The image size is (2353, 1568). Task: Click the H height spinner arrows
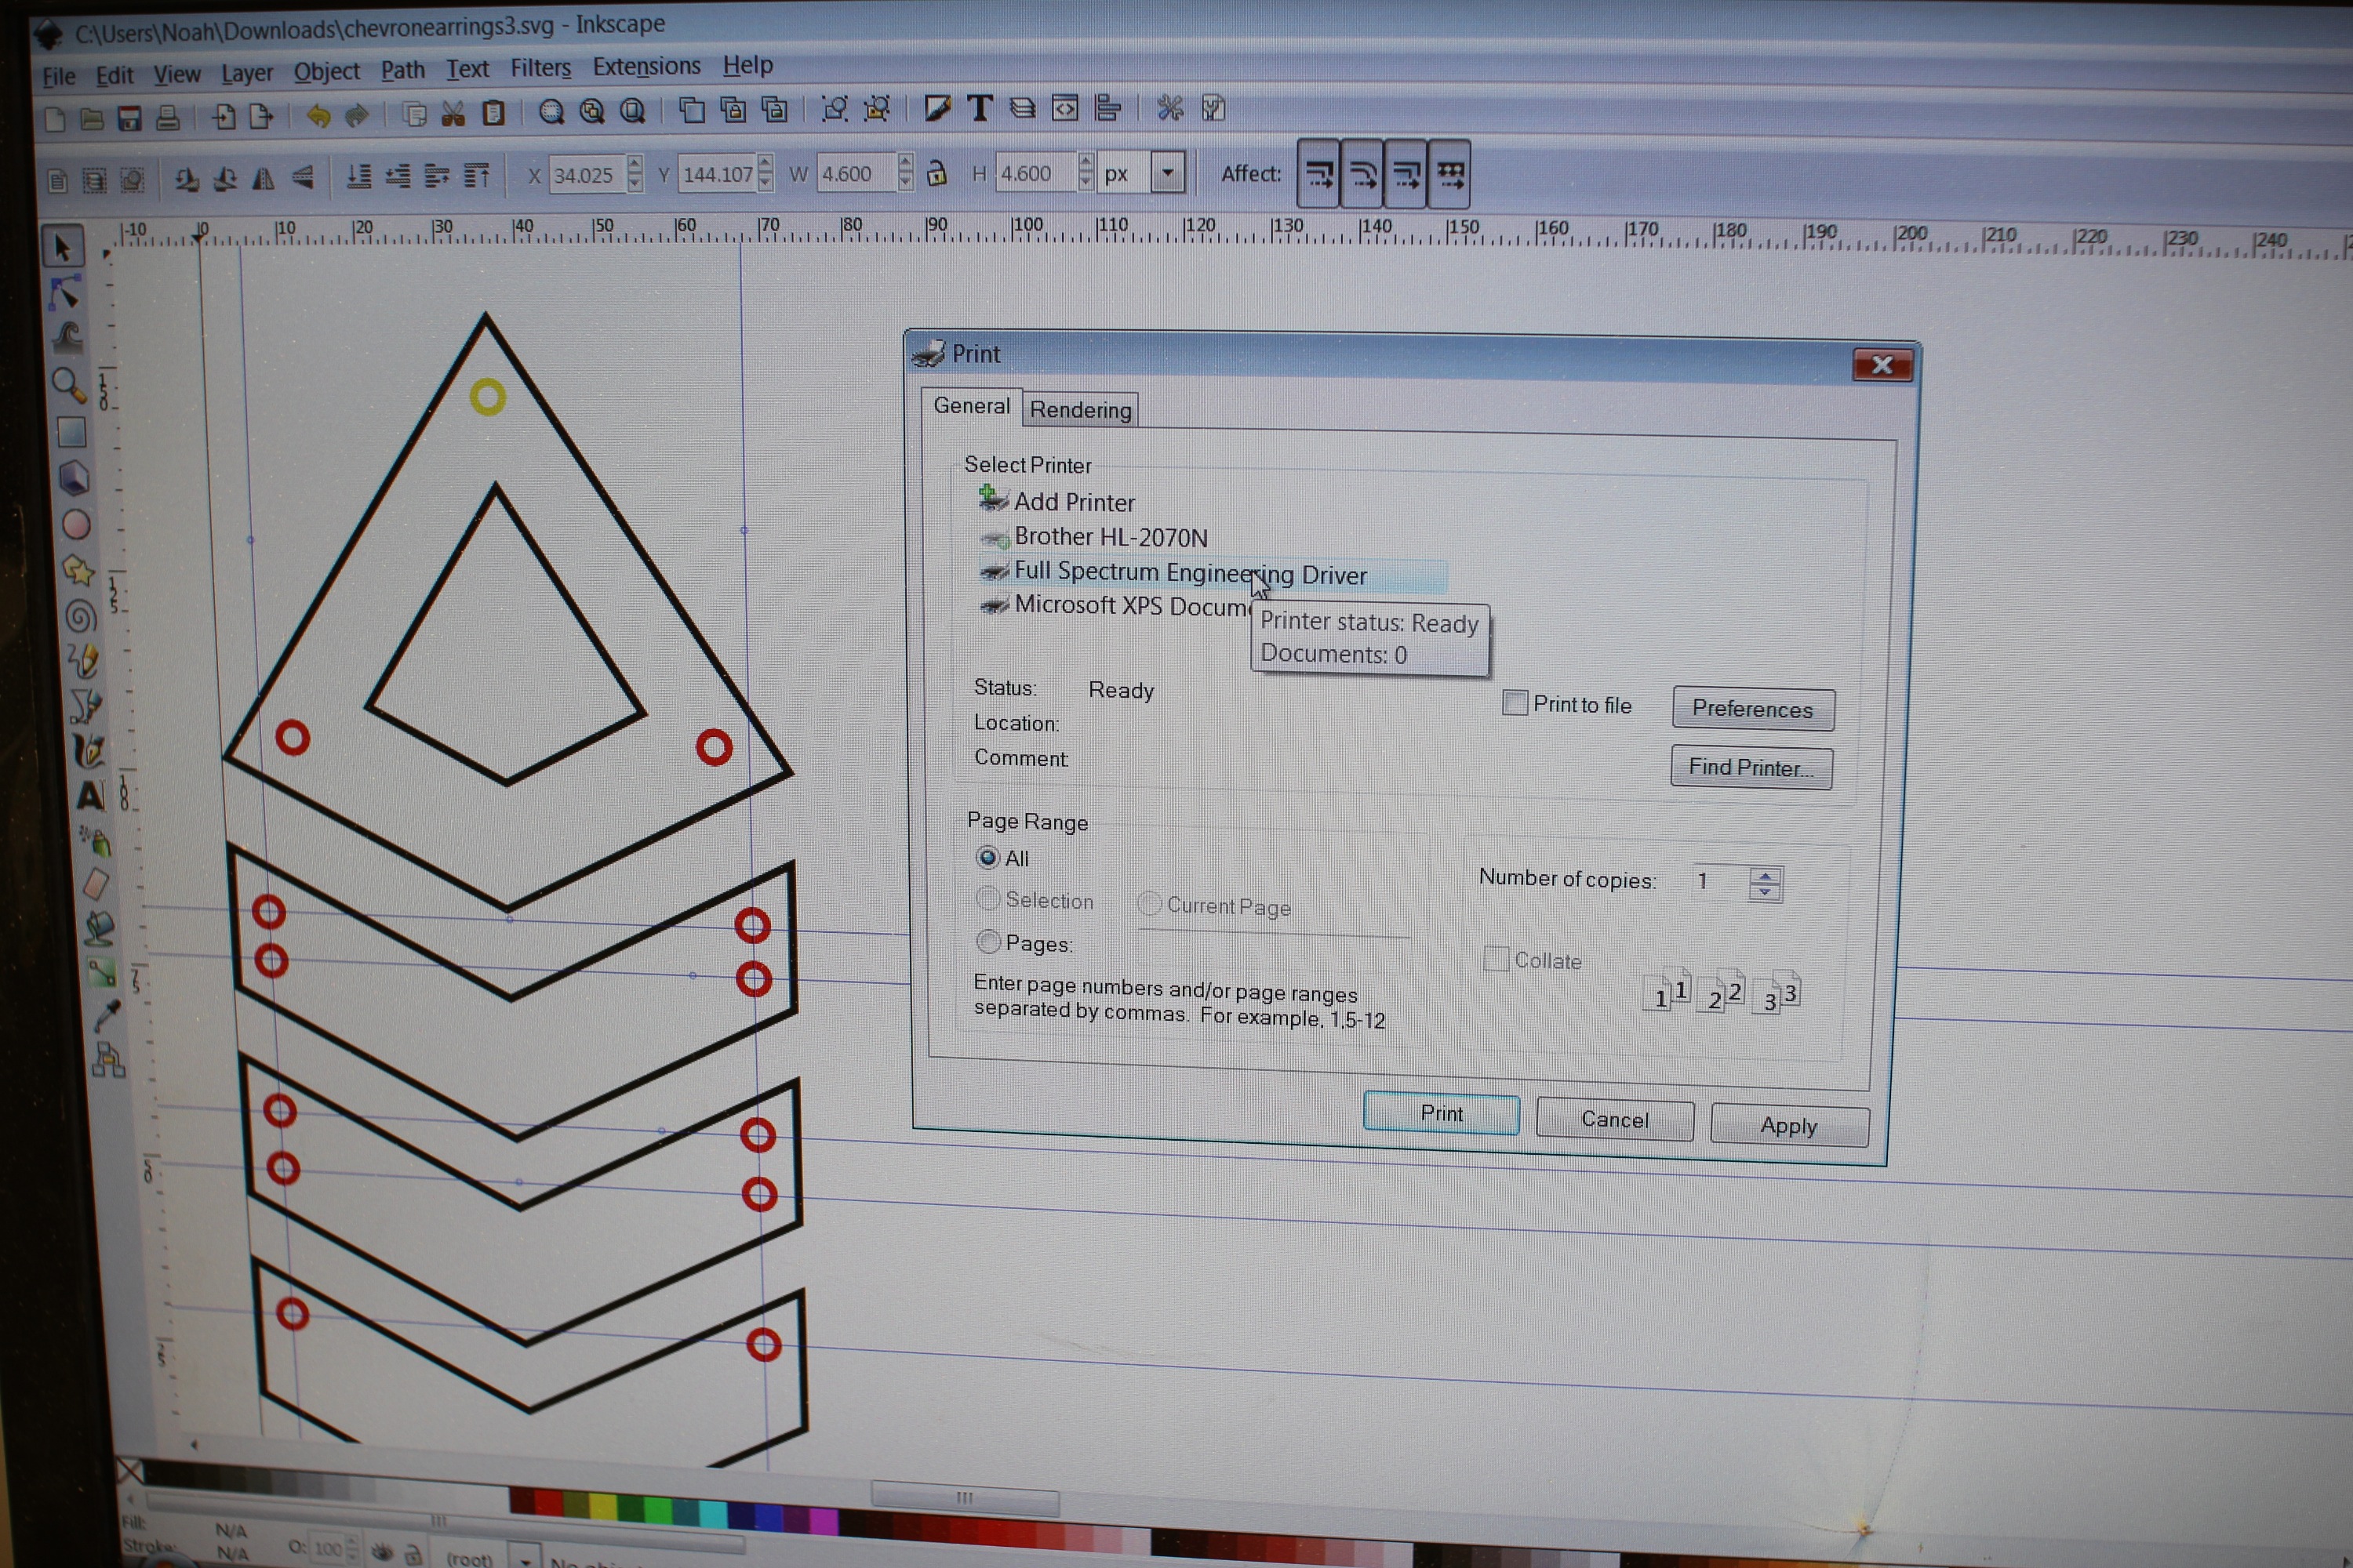pos(1086,172)
